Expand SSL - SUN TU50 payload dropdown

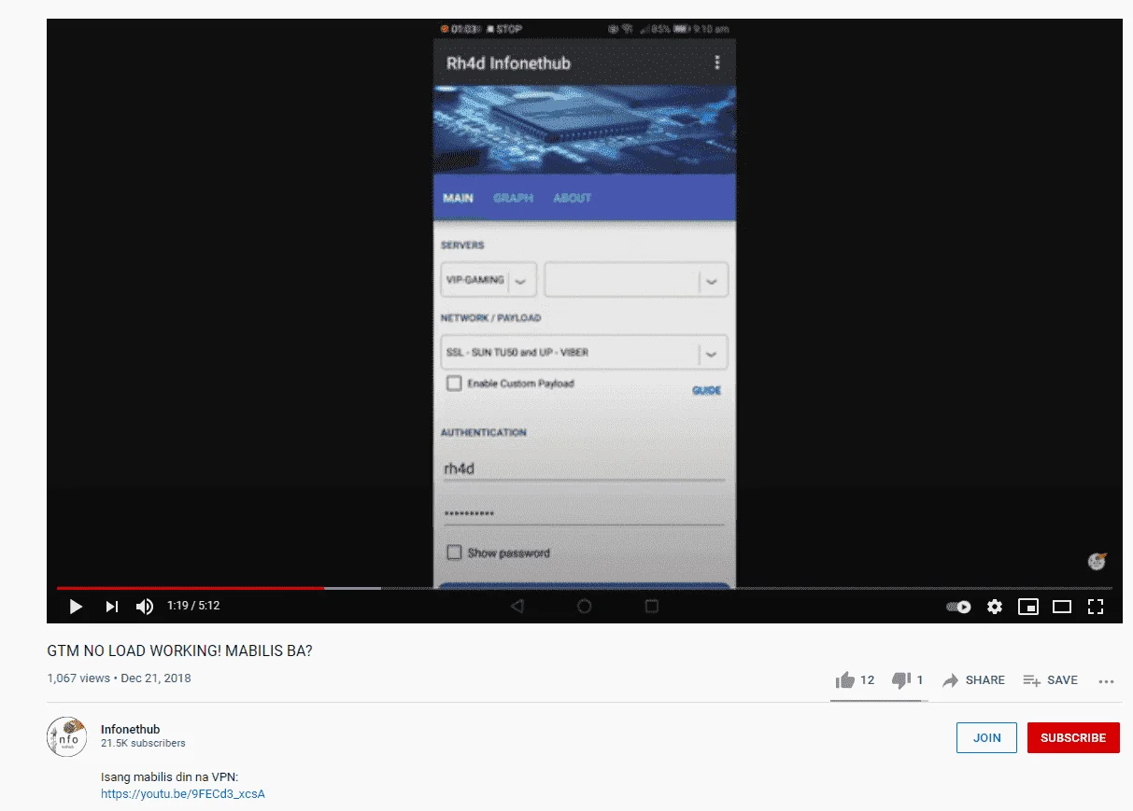tap(584, 353)
